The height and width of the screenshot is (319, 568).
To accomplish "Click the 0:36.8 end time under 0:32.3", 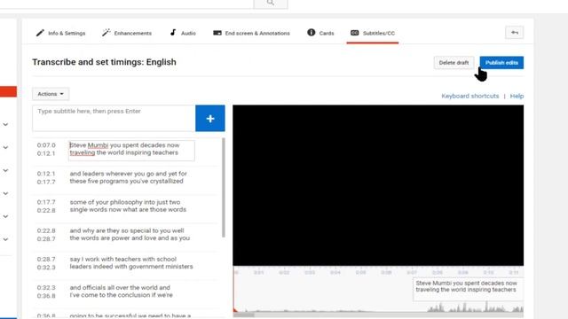I will [46, 296].
